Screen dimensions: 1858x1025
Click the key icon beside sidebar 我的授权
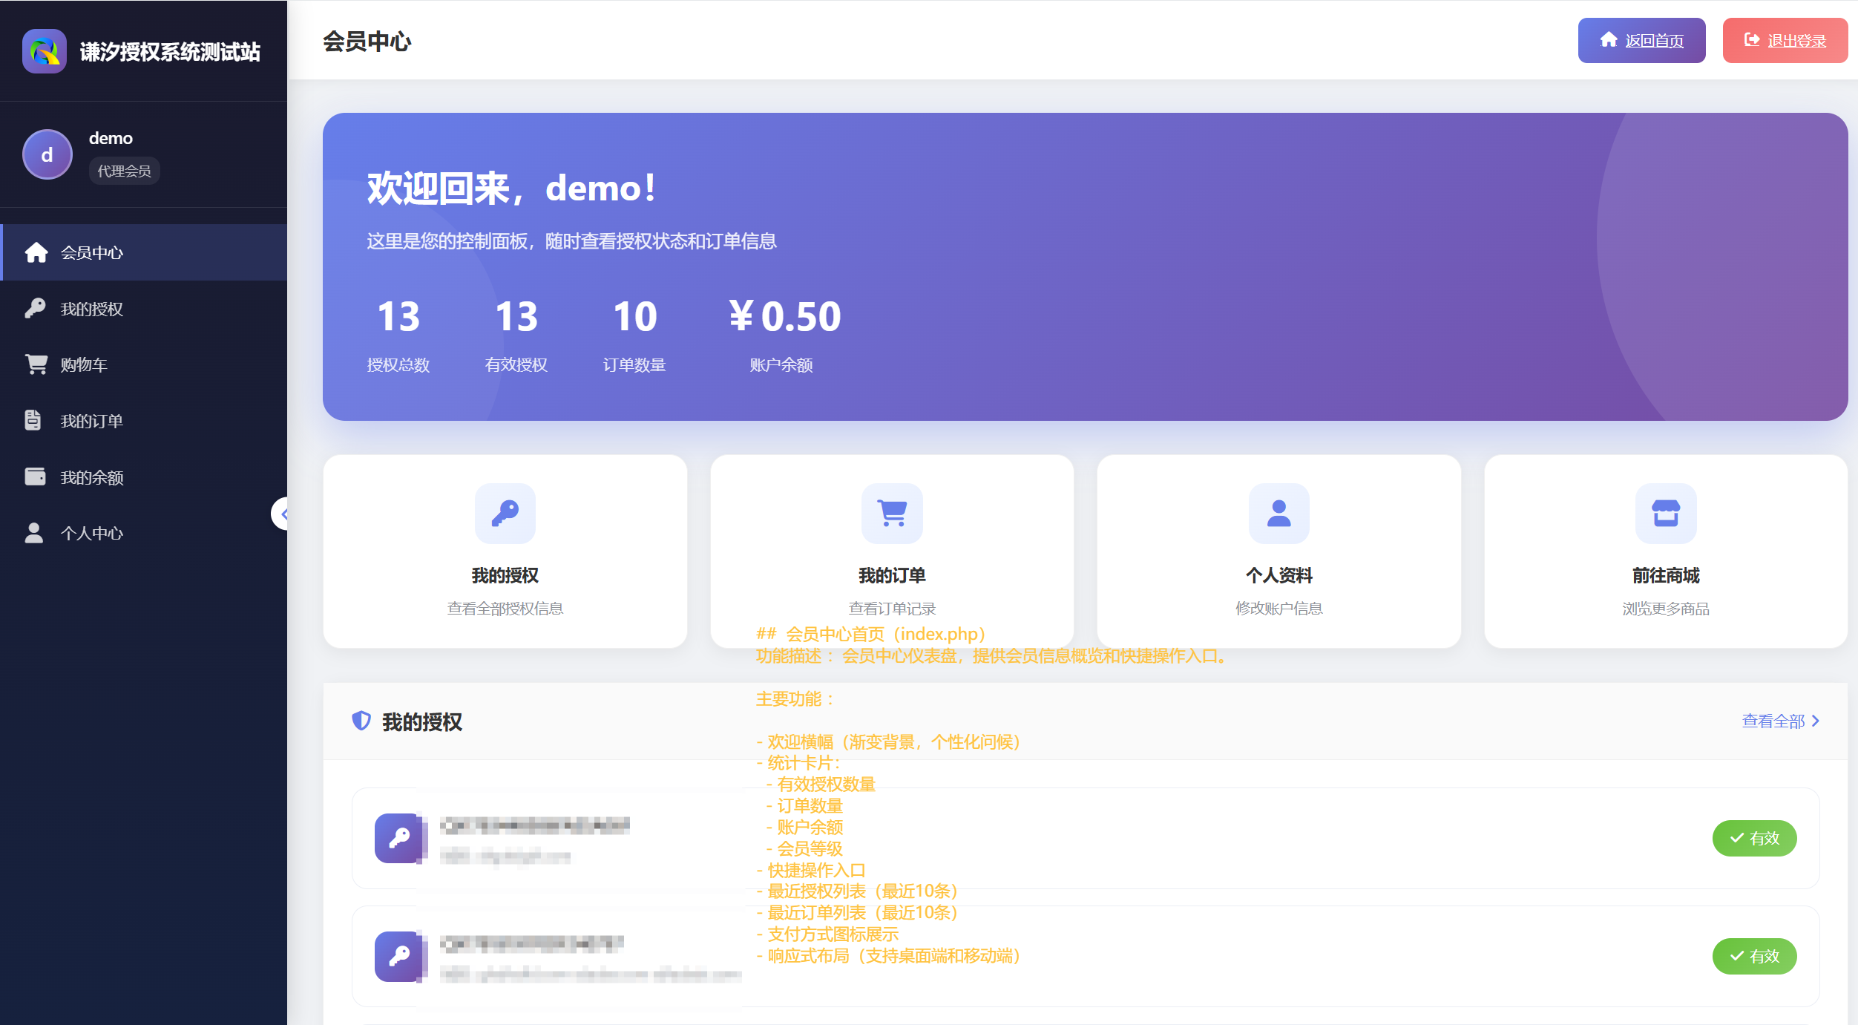pyautogui.click(x=35, y=308)
